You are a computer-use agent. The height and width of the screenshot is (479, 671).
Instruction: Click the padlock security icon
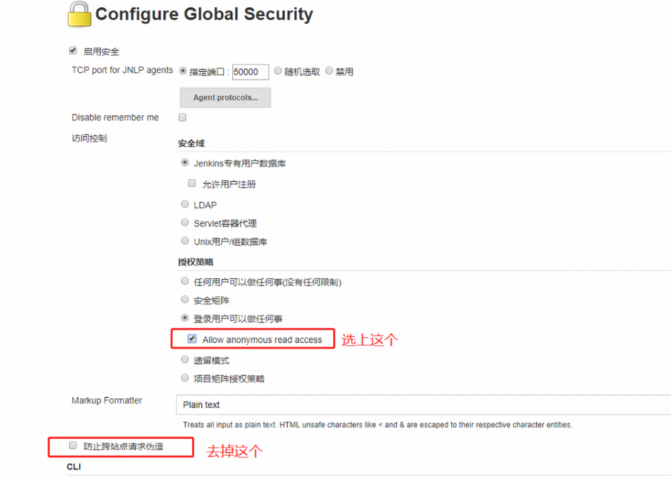coord(79,14)
